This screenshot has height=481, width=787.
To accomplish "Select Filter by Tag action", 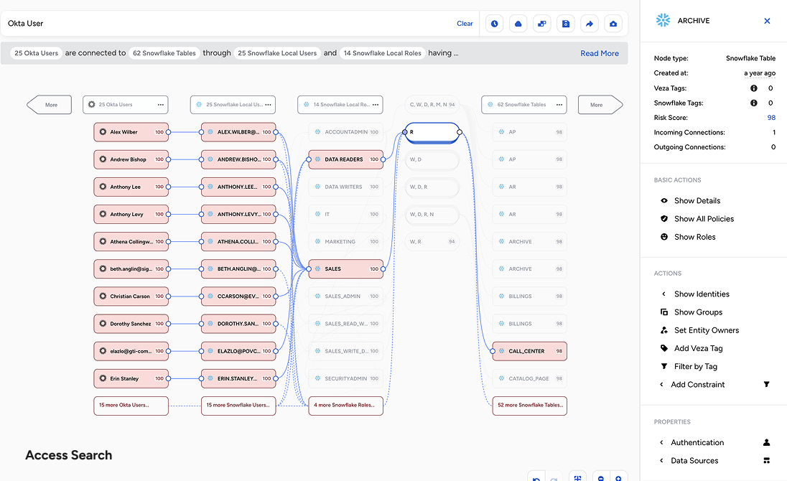I will coord(696,366).
